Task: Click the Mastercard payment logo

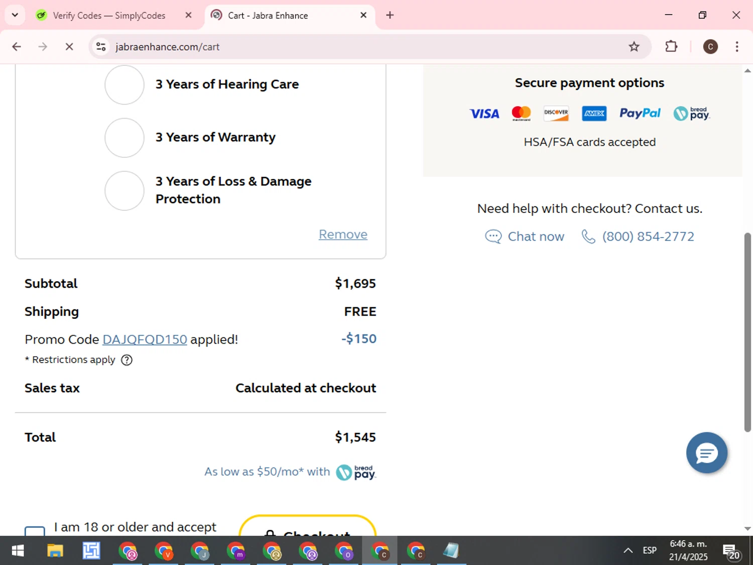Action: pyautogui.click(x=521, y=114)
